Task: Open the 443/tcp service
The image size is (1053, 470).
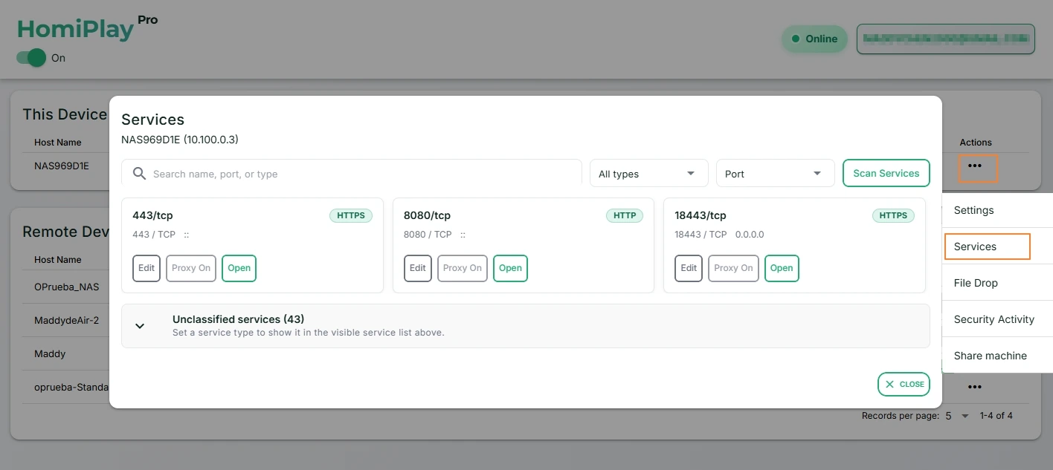Action: 239,268
